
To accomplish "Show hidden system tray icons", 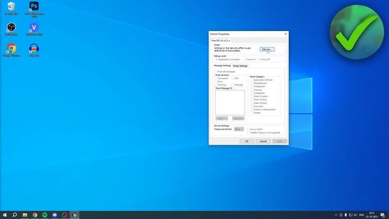I will (x=336, y=215).
